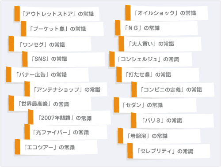Click 「バナー広告」の常識 sticky note
Image resolution: width=221 pixels, height=167 pixels.
(47, 74)
